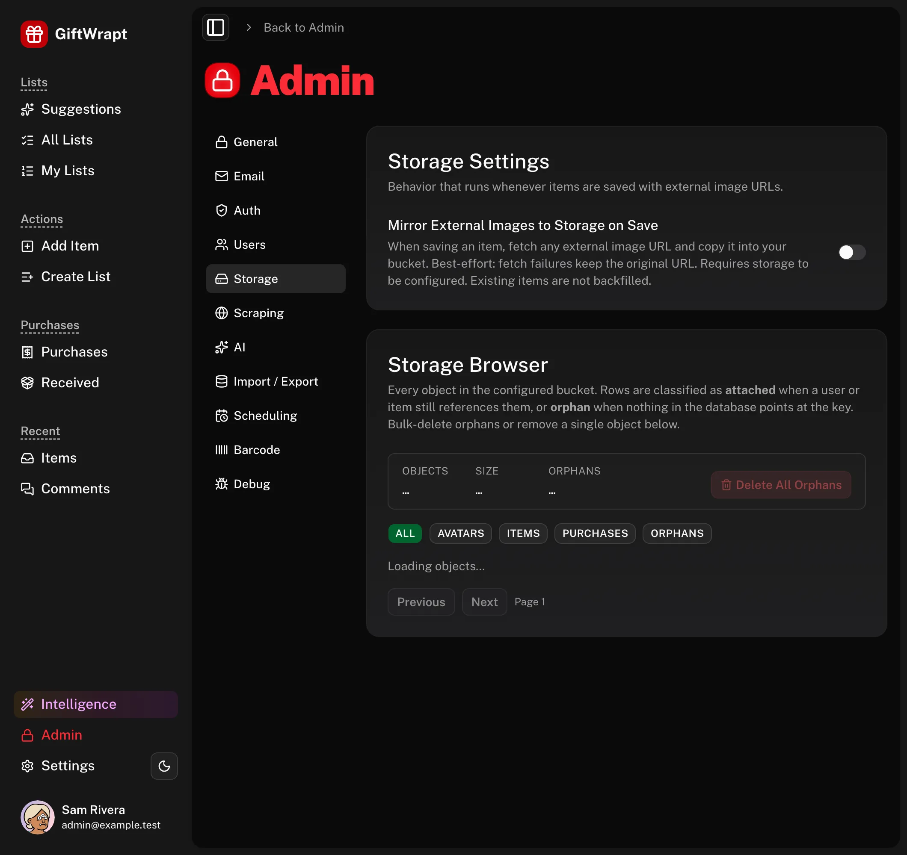
Task: Click the Email envelope icon
Action: click(221, 176)
